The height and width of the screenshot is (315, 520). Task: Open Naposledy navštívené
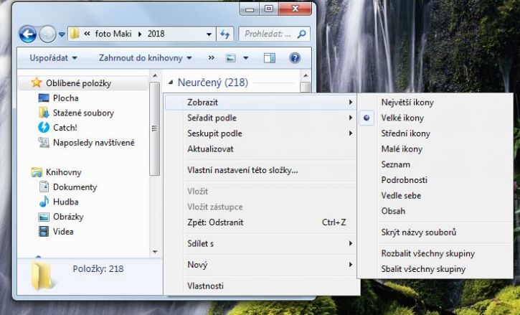coord(94,143)
